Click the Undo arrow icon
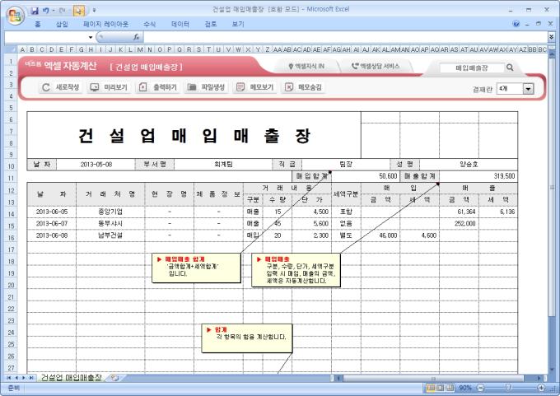Image resolution: width=560 pixels, height=396 pixels. pos(46,11)
